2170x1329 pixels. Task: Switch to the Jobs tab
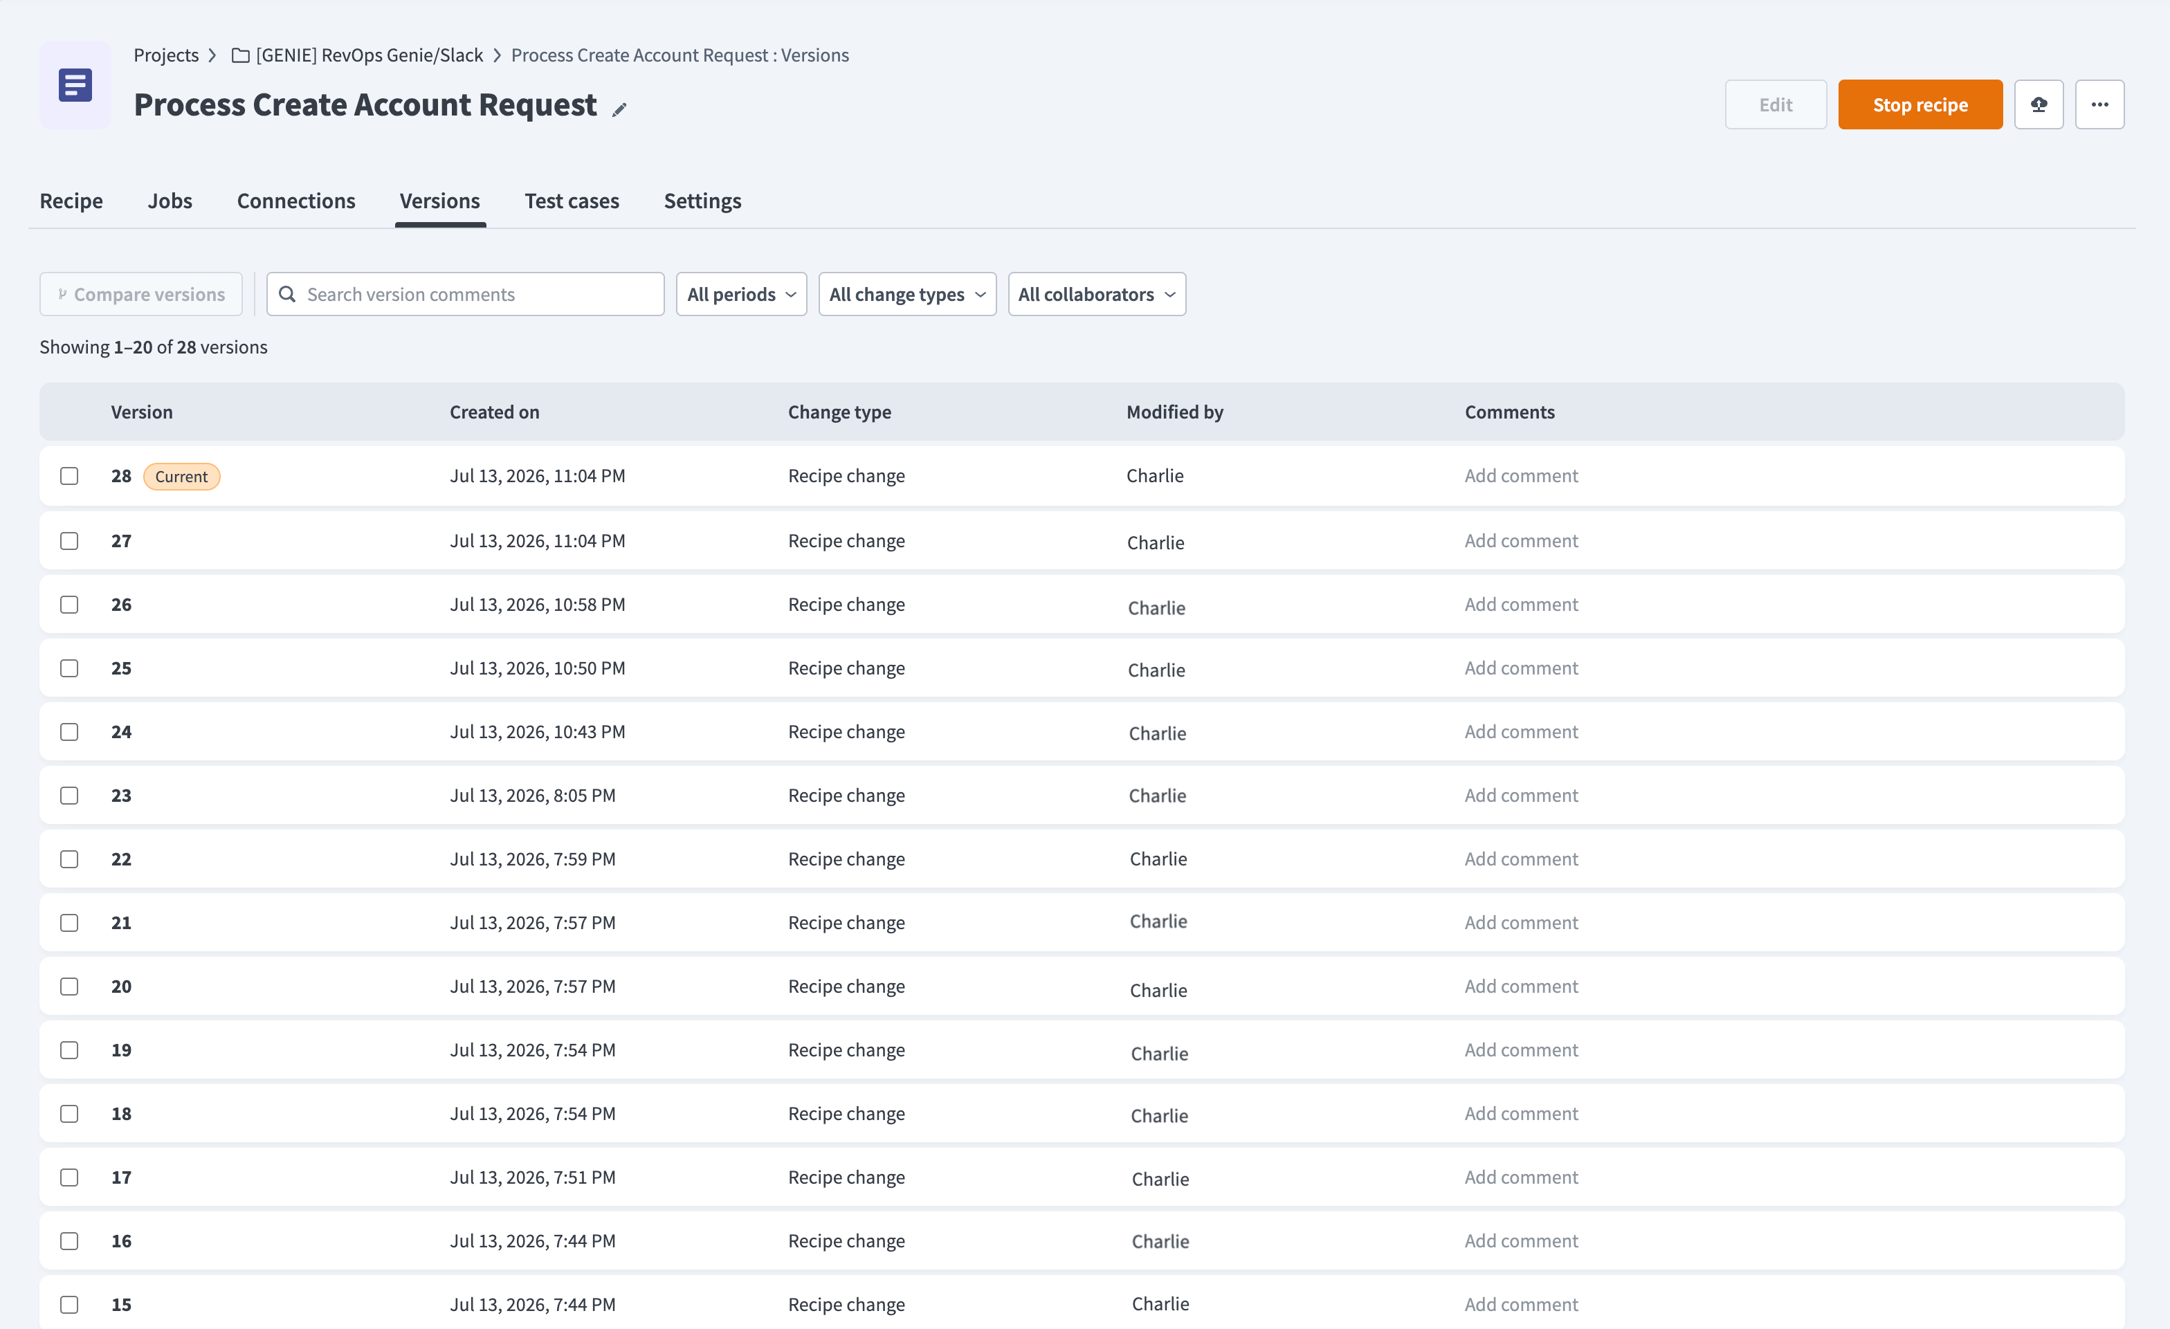pyautogui.click(x=170, y=201)
